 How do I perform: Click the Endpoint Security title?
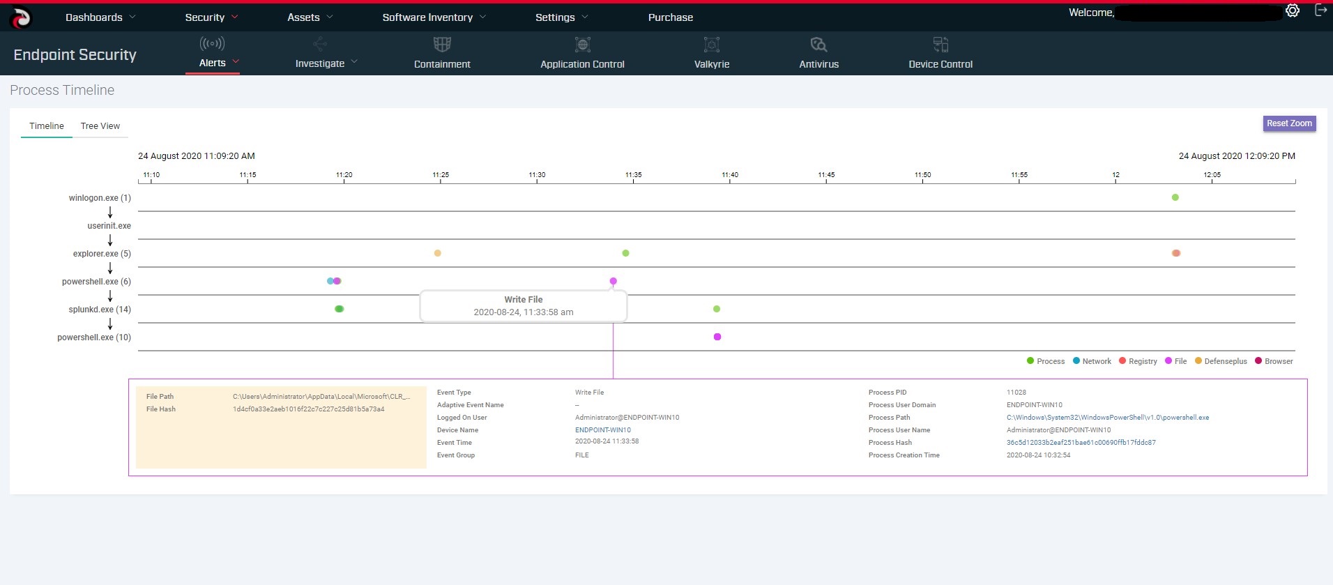pyautogui.click(x=75, y=54)
